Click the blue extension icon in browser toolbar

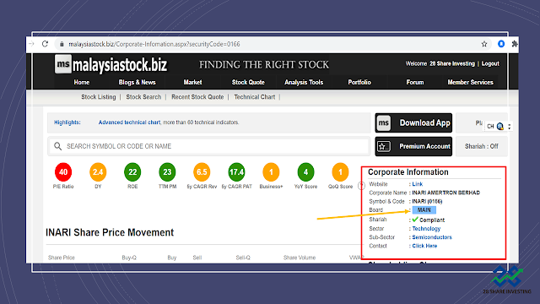[501, 44]
